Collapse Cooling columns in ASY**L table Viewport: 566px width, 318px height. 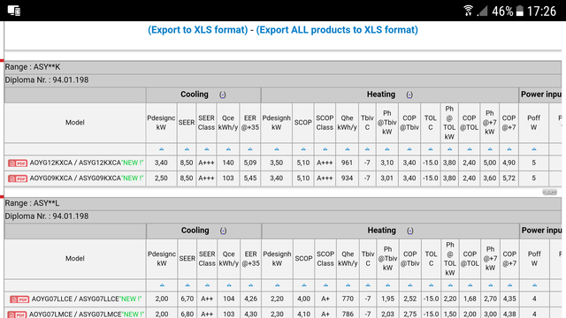coord(224,231)
